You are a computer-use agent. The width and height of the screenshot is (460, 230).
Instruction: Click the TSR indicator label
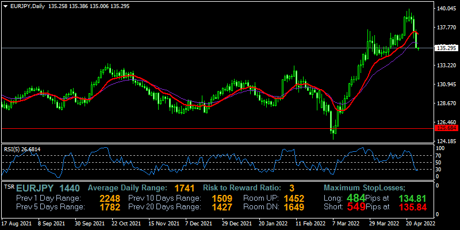9,186
